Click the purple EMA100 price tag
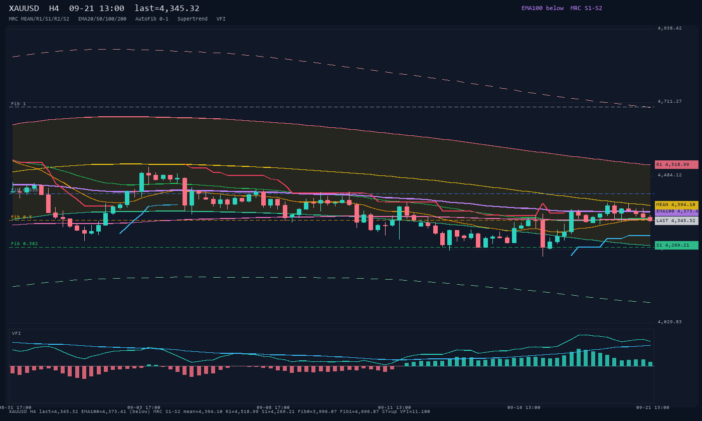 [676, 212]
